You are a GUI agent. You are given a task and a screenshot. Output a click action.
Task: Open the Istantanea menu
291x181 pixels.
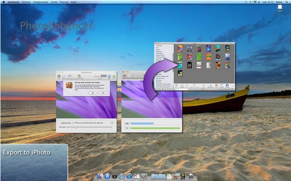tap(13, 2)
